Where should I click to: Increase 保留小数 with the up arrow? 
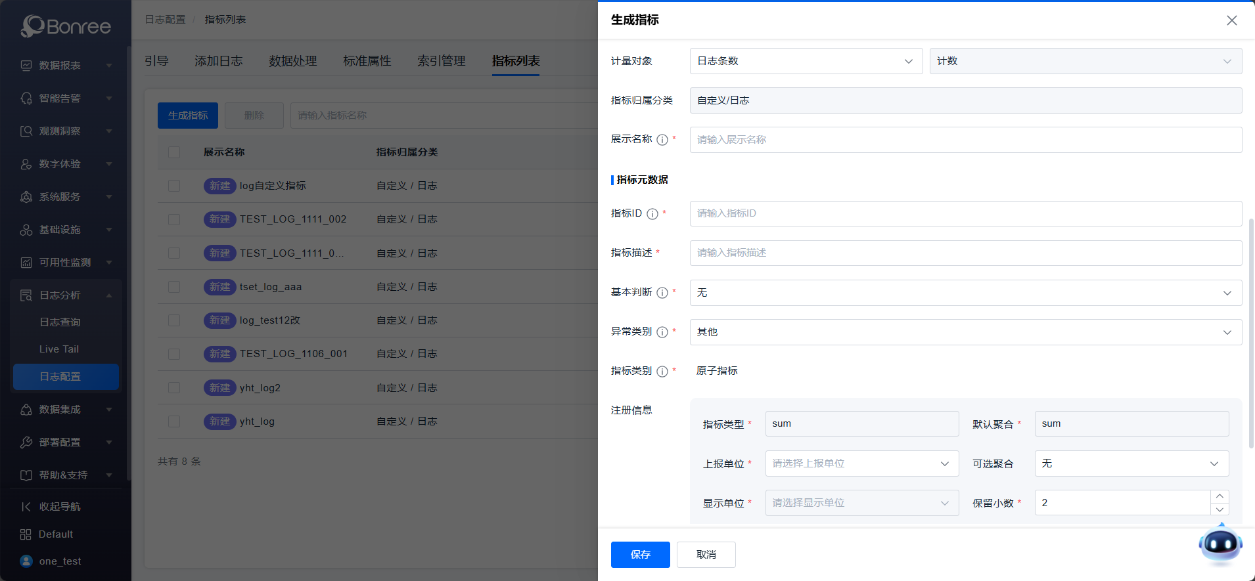(x=1220, y=496)
